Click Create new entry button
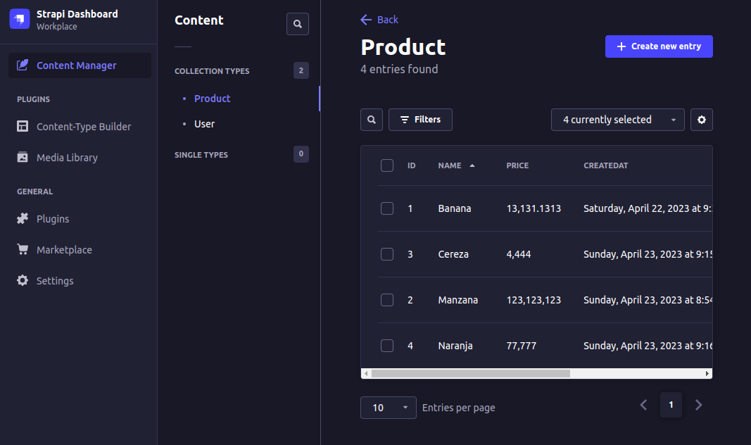Image resolution: width=751 pixels, height=445 pixels. click(659, 46)
